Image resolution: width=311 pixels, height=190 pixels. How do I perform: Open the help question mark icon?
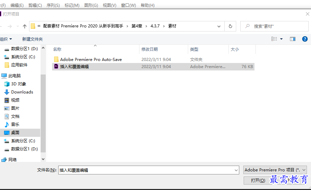305,39
